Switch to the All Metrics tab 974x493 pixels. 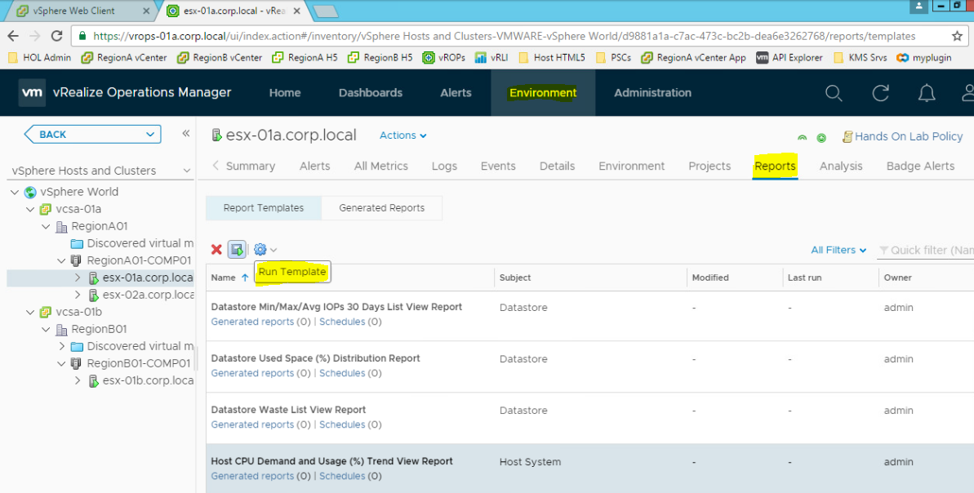tap(381, 166)
